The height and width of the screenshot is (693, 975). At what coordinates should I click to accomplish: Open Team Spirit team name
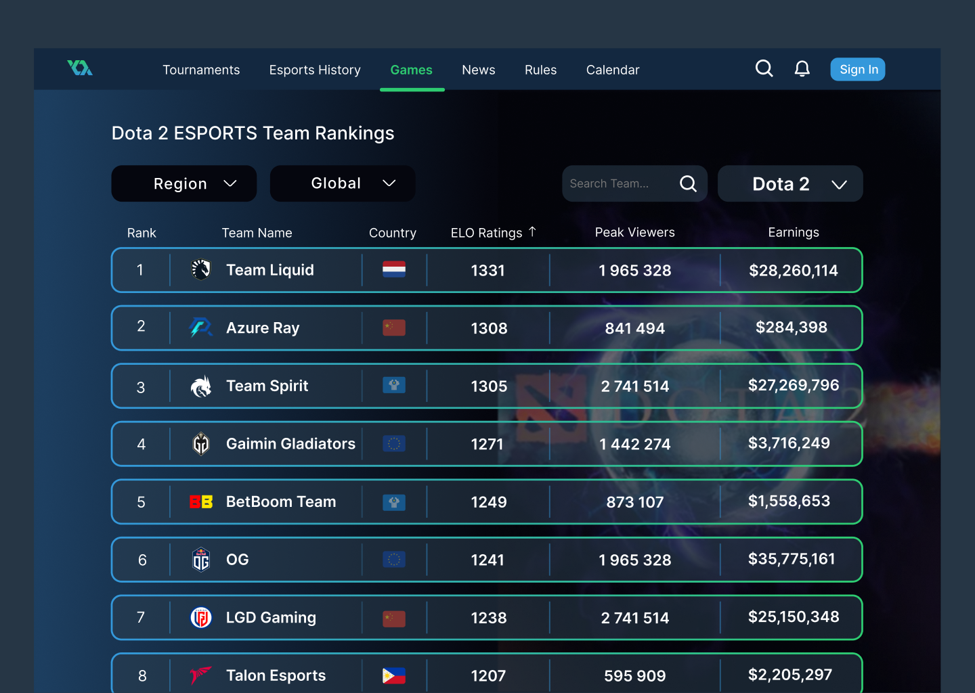tap(267, 386)
